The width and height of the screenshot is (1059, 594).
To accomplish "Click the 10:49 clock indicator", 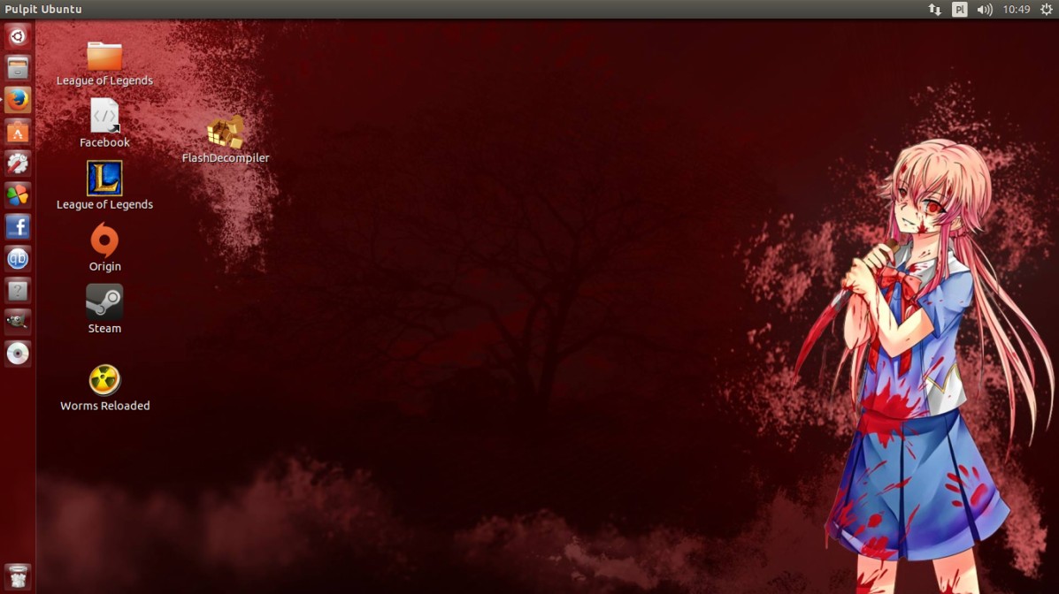I will click(1017, 10).
